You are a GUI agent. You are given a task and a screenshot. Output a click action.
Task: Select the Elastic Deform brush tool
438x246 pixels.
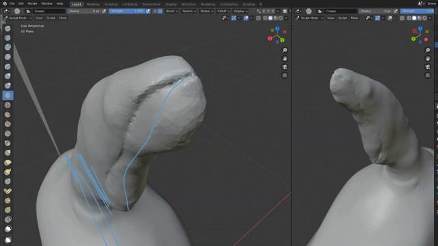(x=8, y=163)
